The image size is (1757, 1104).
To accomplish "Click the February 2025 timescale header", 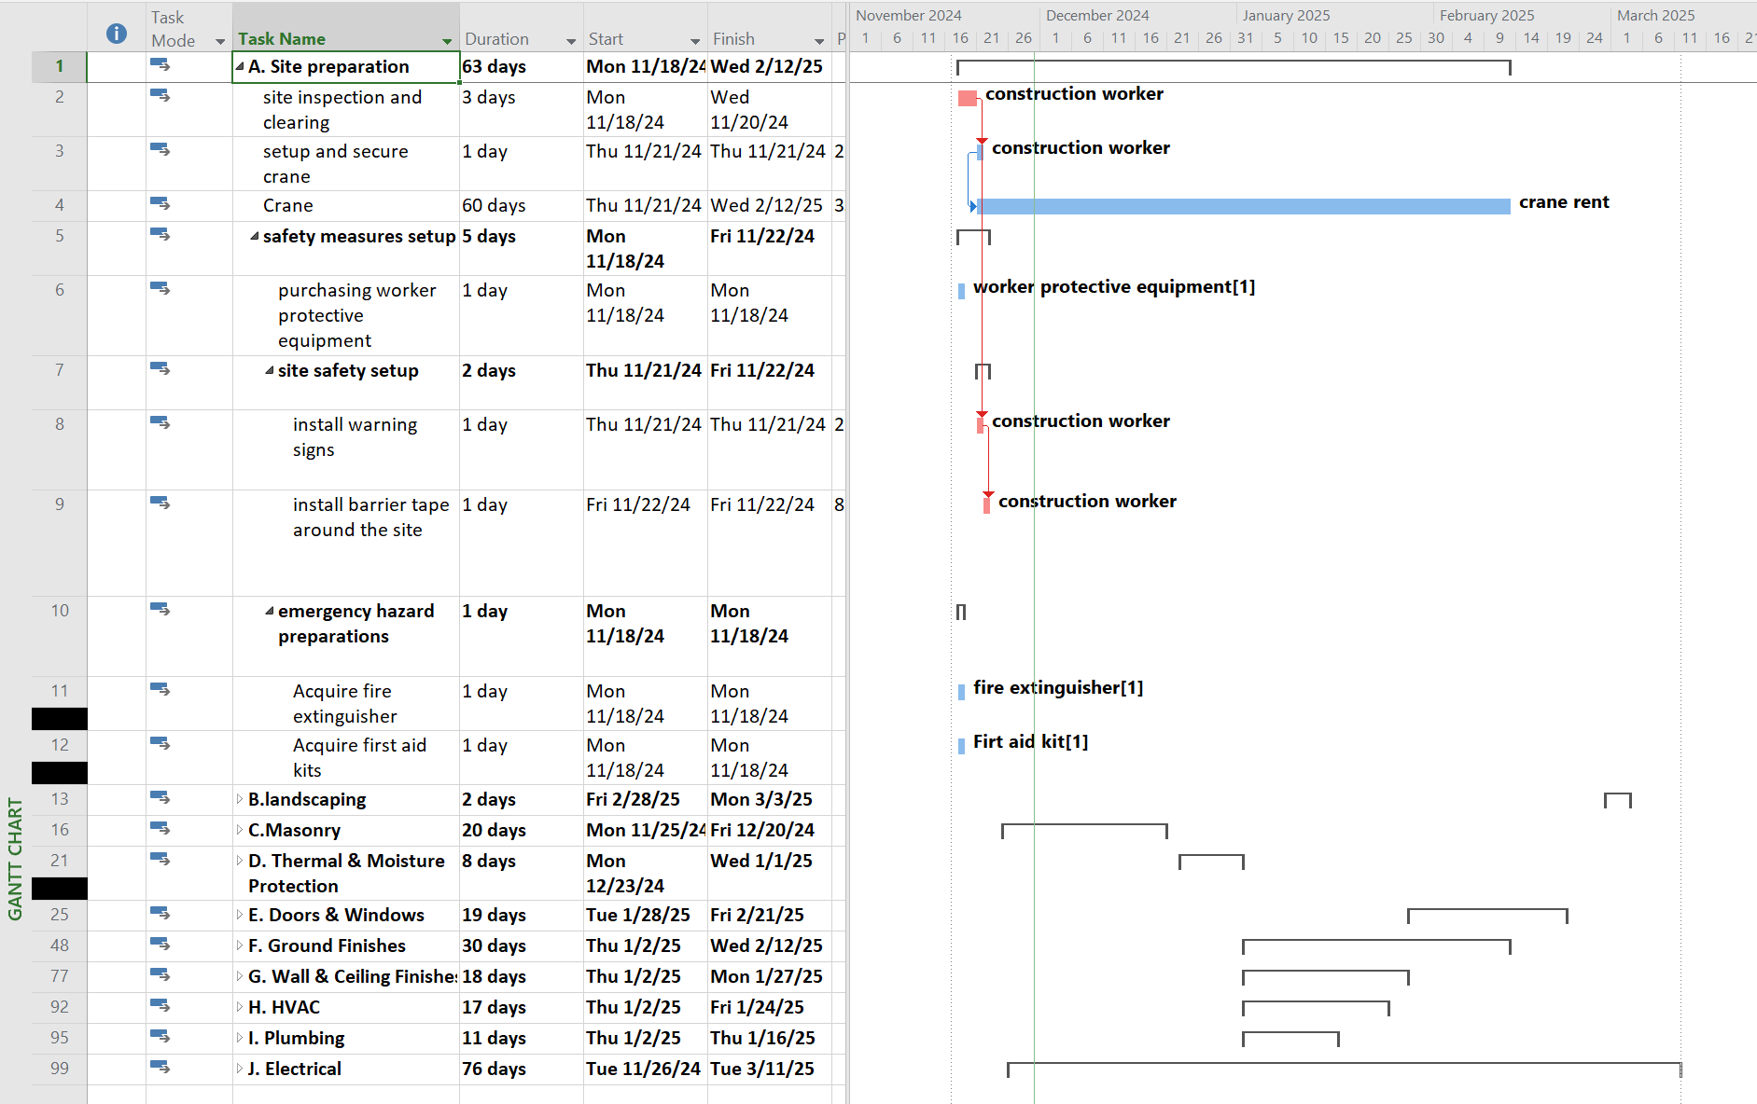I will pyautogui.click(x=1486, y=15).
